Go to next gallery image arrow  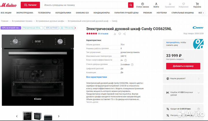pyautogui.click(x=59, y=116)
